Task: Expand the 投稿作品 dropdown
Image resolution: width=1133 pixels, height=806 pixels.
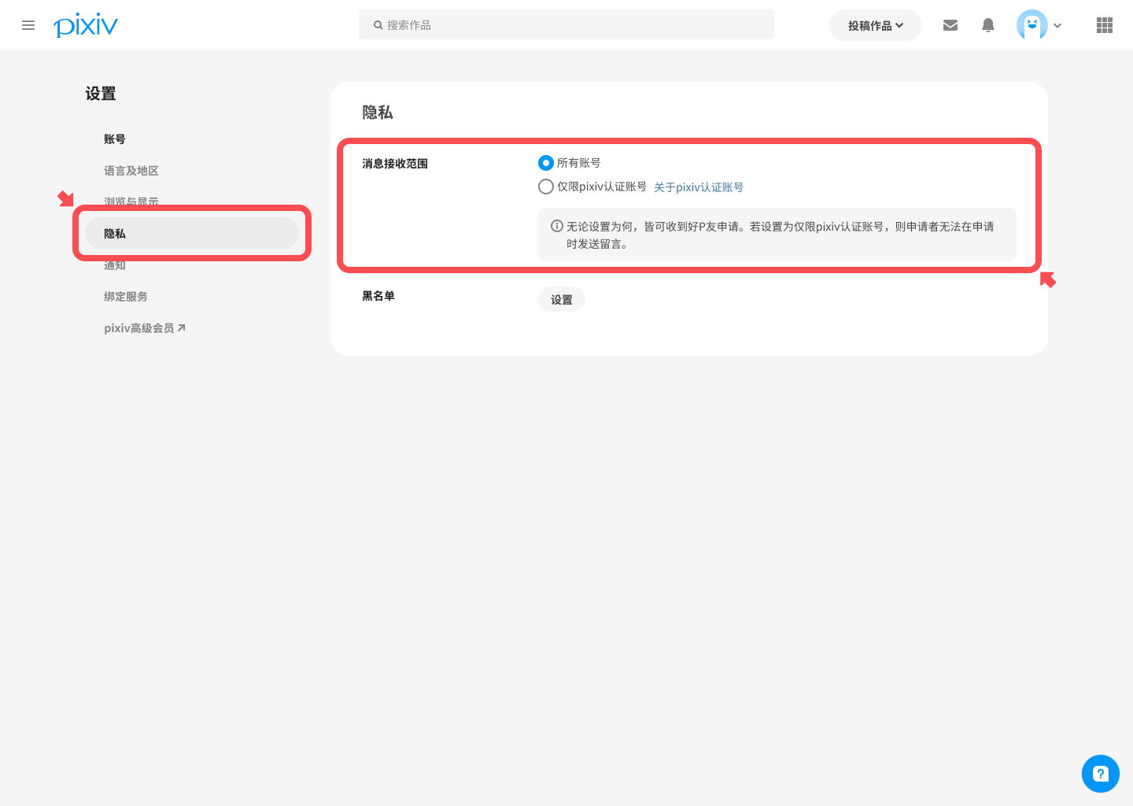Action: pos(875,25)
